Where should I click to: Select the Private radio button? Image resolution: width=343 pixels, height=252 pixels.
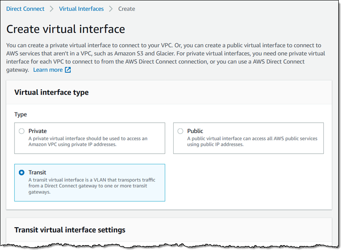(21, 131)
